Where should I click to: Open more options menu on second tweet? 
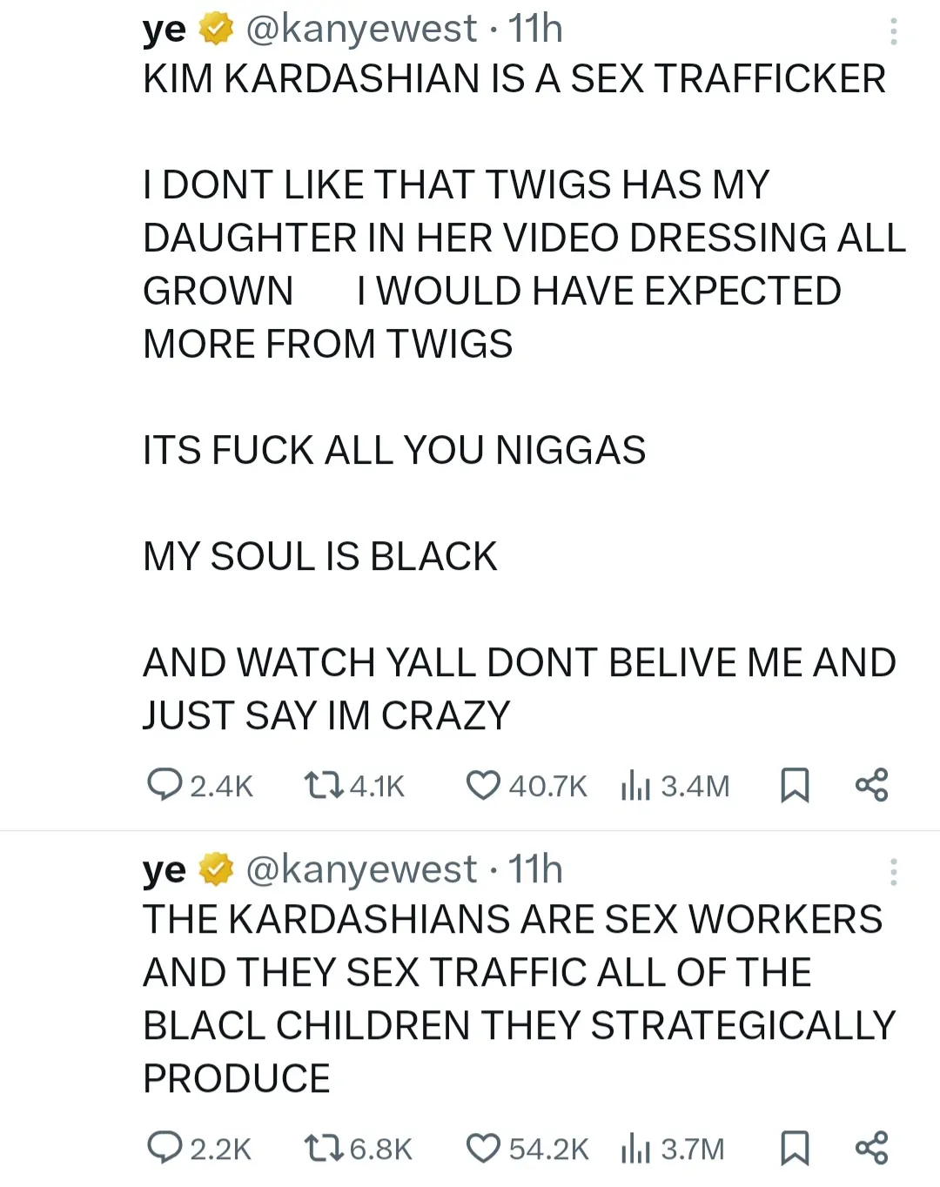point(893,872)
